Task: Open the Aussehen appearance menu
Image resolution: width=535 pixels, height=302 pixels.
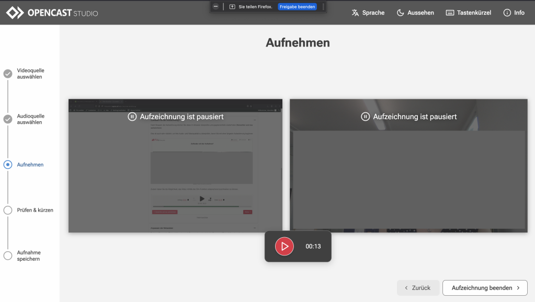Action: click(415, 13)
